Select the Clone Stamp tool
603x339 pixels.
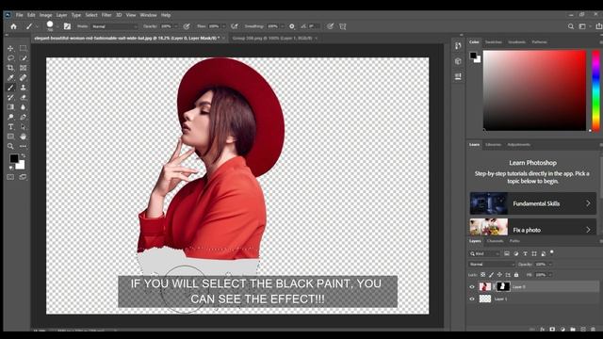coord(23,88)
